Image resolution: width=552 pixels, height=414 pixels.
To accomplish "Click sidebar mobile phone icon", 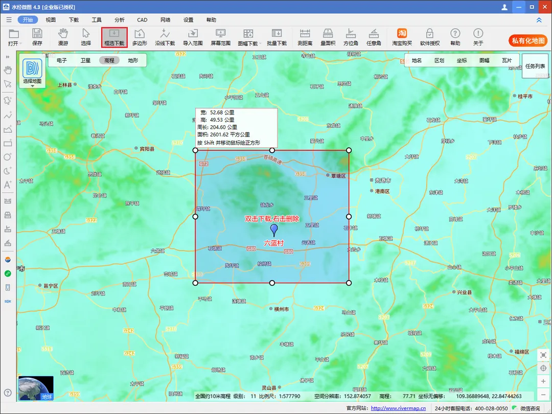I will point(8,288).
